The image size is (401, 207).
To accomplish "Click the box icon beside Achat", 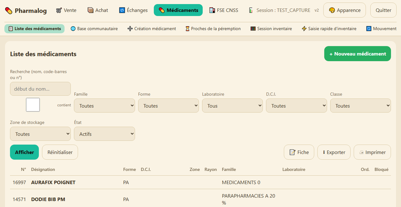I will click(x=90, y=10).
